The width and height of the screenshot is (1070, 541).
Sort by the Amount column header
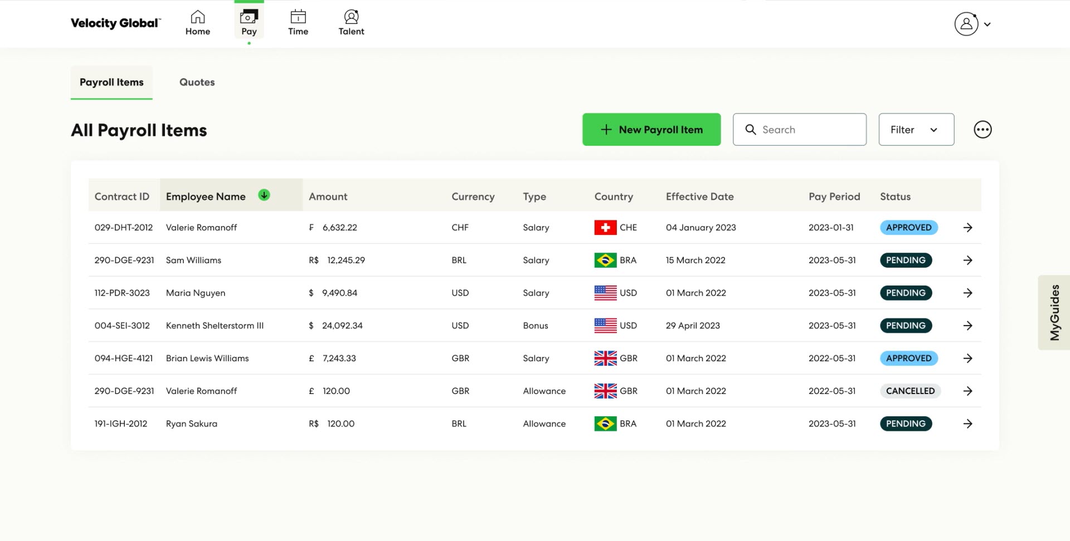point(328,196)
